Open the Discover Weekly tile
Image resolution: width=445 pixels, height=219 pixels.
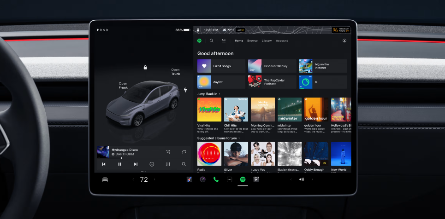[272, 66]
